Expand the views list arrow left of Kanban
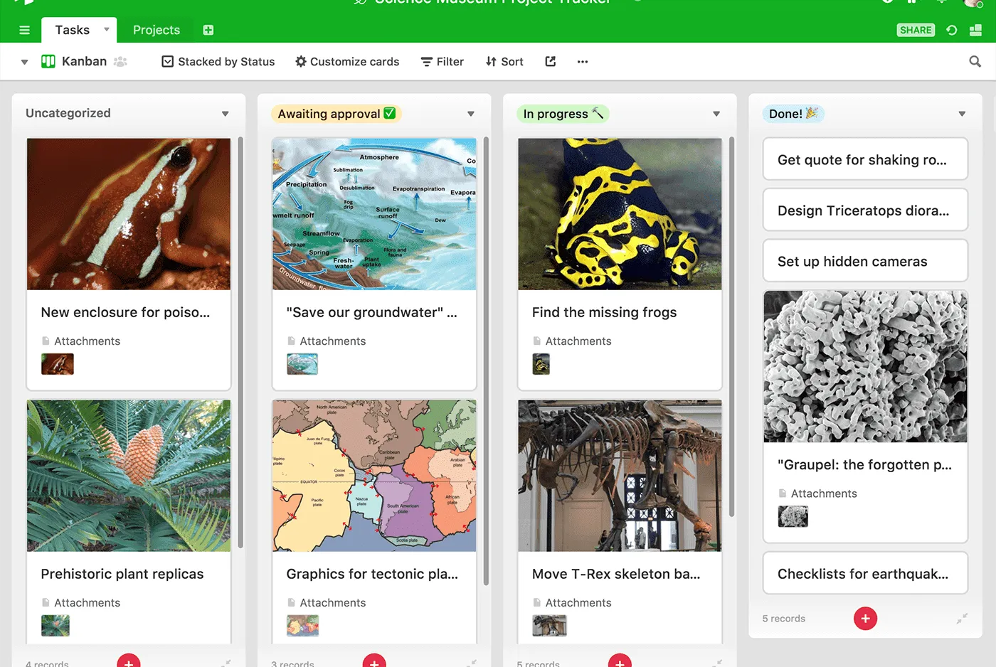Image resolution: width=996 pixels, height=667 pixels. click(24, 62)
